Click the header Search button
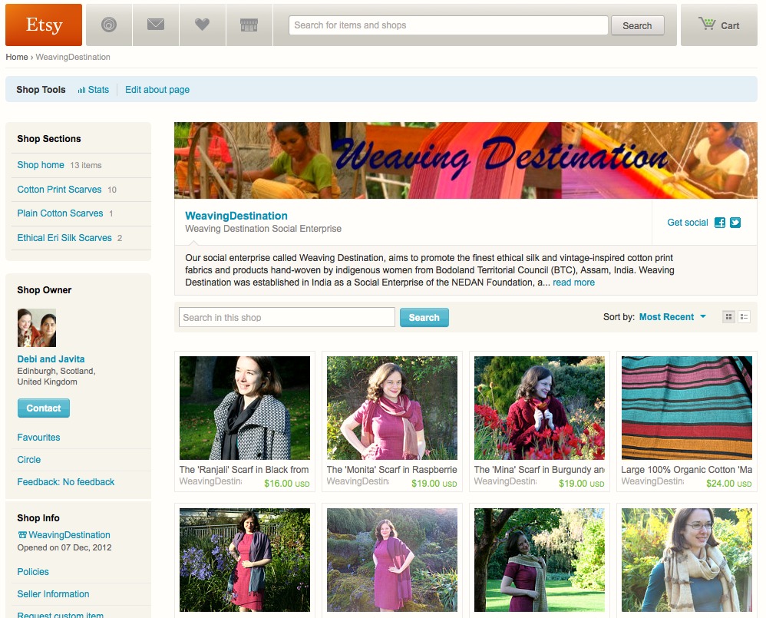This screenshot has width=766, height=618. [x=637, y=25]
